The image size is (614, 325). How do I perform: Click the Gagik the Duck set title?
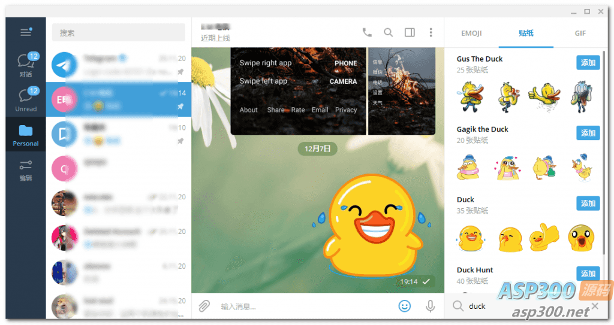(x=482, y=129)
